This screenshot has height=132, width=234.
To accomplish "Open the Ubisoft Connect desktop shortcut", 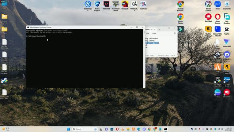I will [x=208, y=6].
